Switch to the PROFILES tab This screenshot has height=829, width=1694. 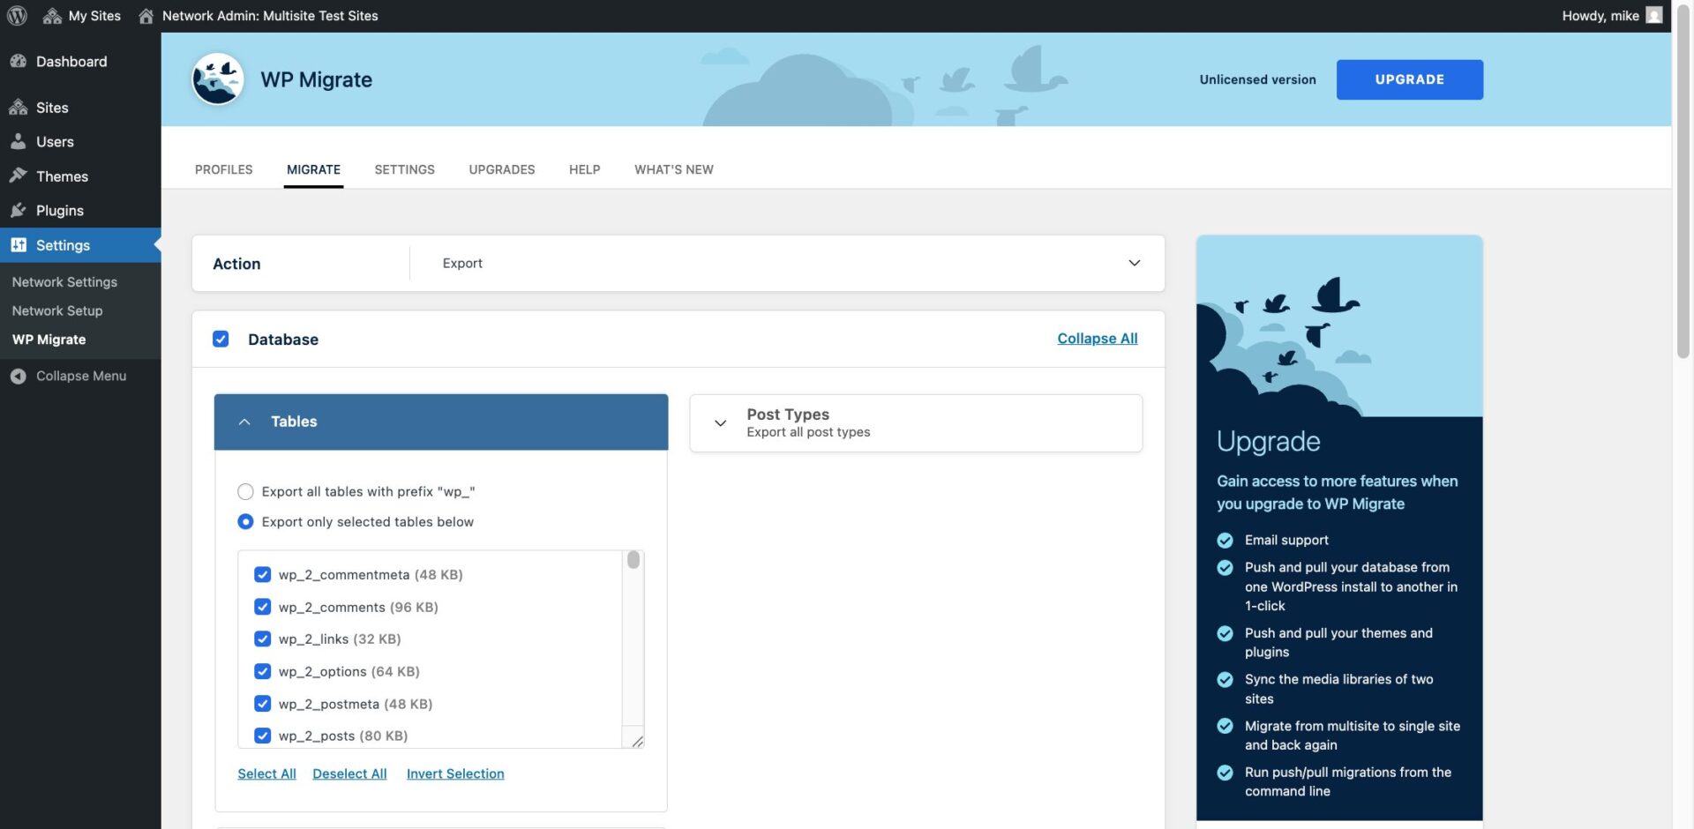pos(223,169)
